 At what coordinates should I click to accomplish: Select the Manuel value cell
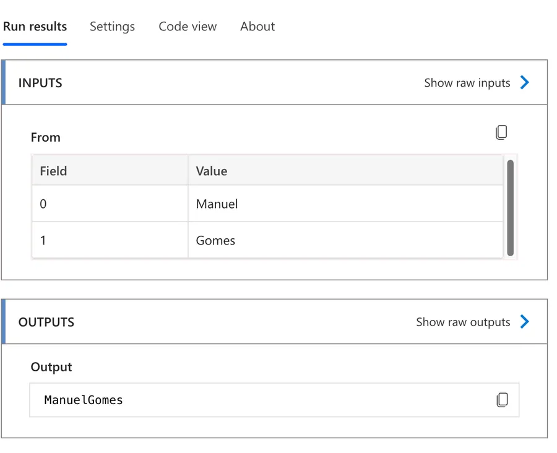pyautogui.click(x=345, y=204)
